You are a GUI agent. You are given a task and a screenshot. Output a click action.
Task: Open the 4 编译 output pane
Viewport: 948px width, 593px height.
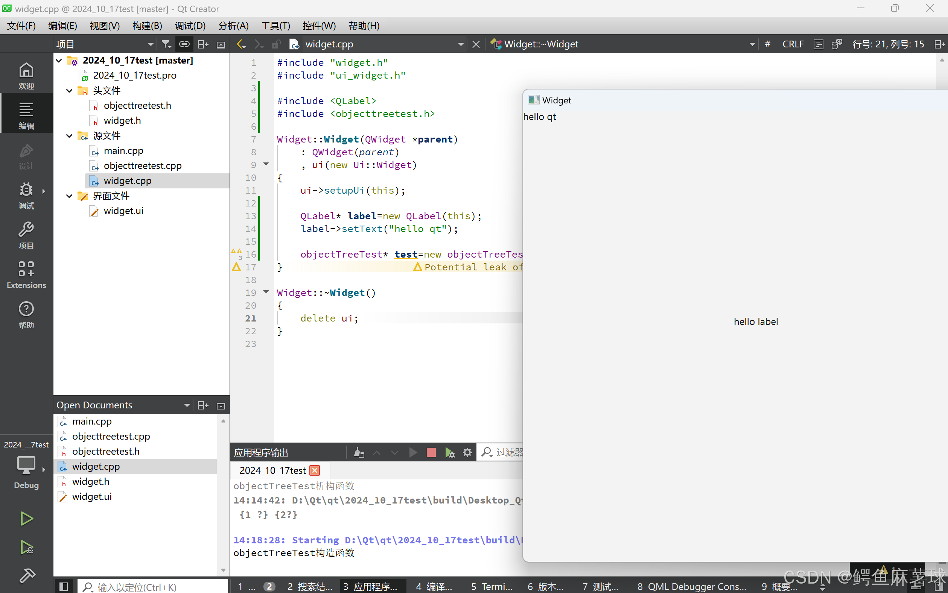[x=434, y=586]
